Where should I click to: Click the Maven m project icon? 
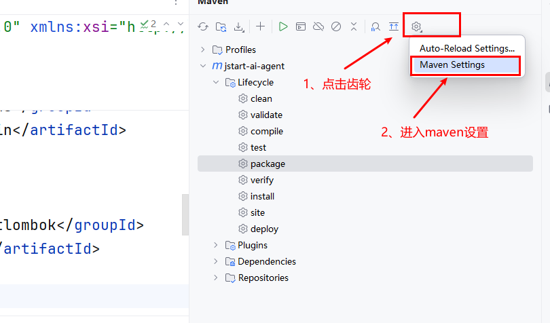217,66
